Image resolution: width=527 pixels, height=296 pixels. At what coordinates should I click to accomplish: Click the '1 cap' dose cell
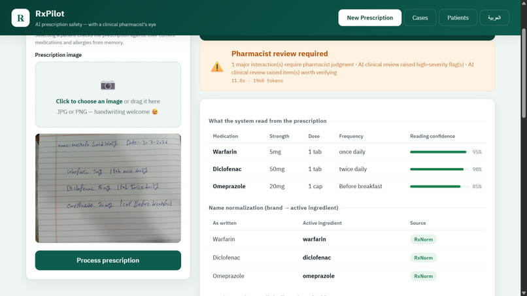click(x=315, y=186)
